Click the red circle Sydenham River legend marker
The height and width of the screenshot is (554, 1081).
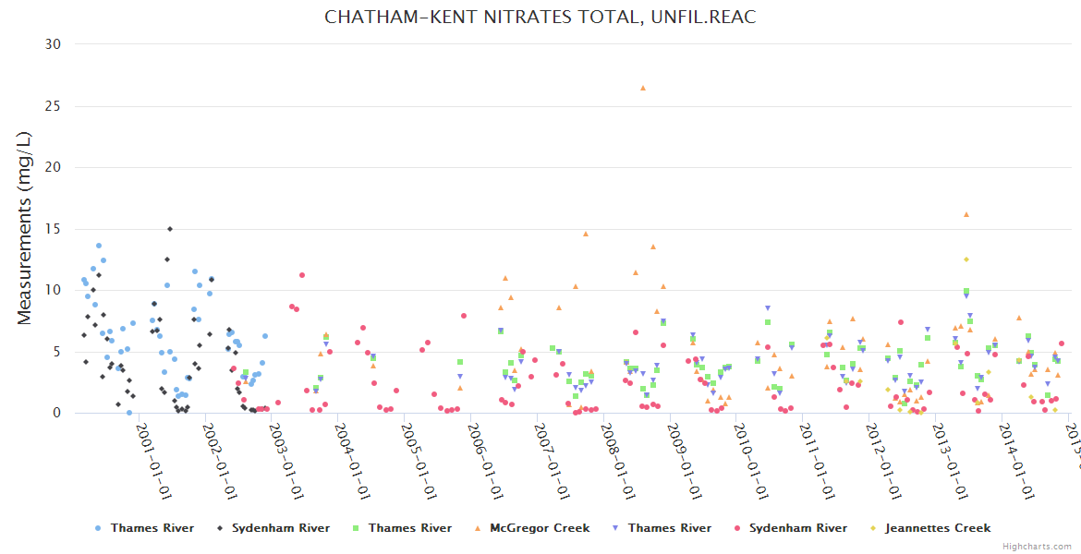coord(737,528)
